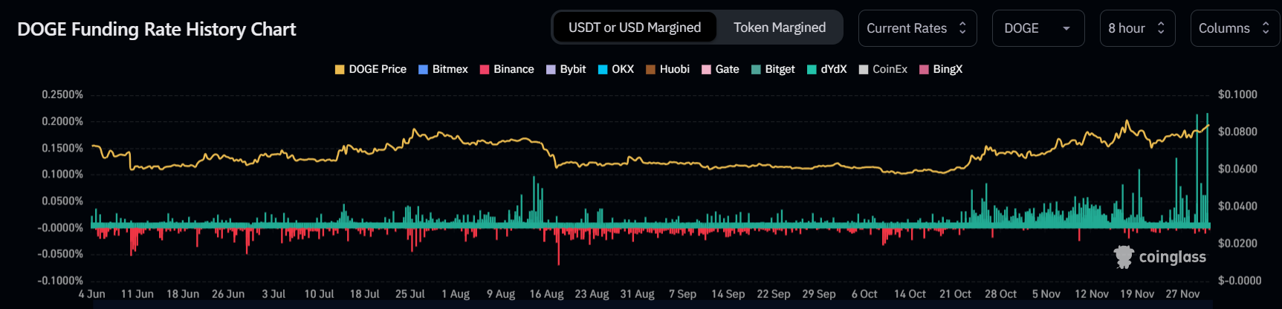Click the 0.2500% funding rate axis label
The width and height of the screenshot is (1282, 309).
(62, 94)
